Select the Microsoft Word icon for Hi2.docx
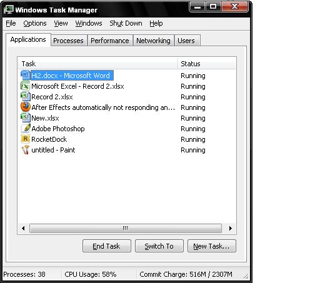 tap(26, 75)
